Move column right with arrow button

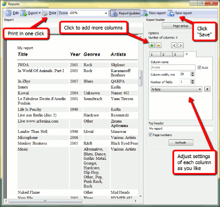click(181, 45)
